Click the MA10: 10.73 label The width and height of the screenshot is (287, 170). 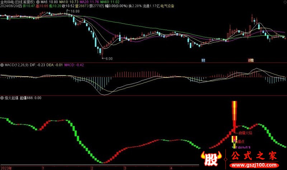coord(69,2)
